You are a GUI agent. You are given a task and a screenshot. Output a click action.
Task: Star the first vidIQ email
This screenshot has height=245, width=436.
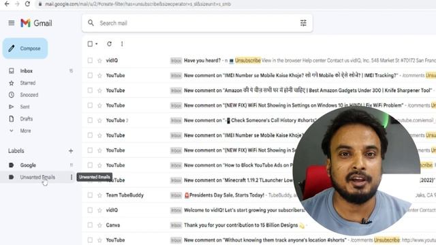[x=99, y=61]
